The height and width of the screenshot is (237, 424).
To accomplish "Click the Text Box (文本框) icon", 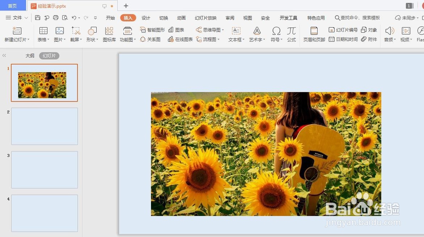I will pos(236,31).
